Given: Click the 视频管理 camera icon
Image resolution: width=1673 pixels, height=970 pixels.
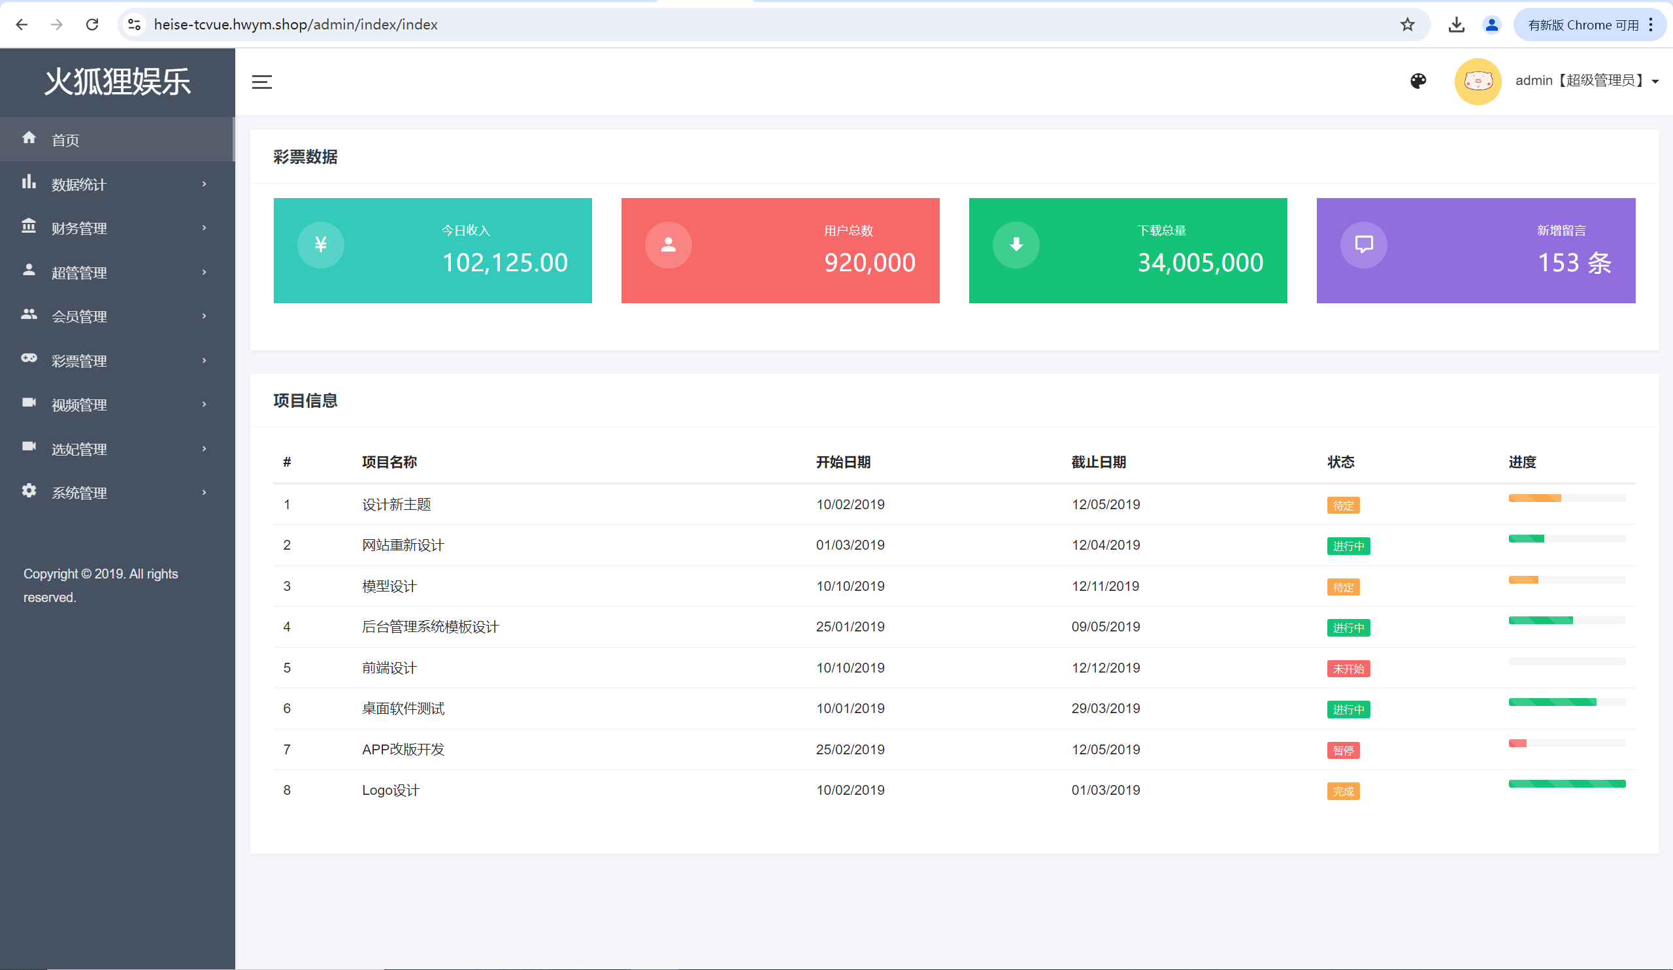Looking at the screenshot, I should (x=29, y=403).
